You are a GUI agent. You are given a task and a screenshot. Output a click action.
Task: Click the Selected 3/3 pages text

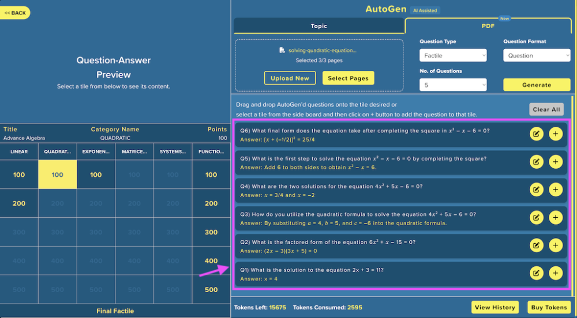click(x=319, y=60)
